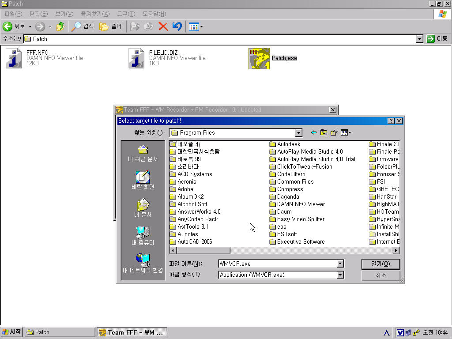Click the 열기(O) Open button

point(380,264)
